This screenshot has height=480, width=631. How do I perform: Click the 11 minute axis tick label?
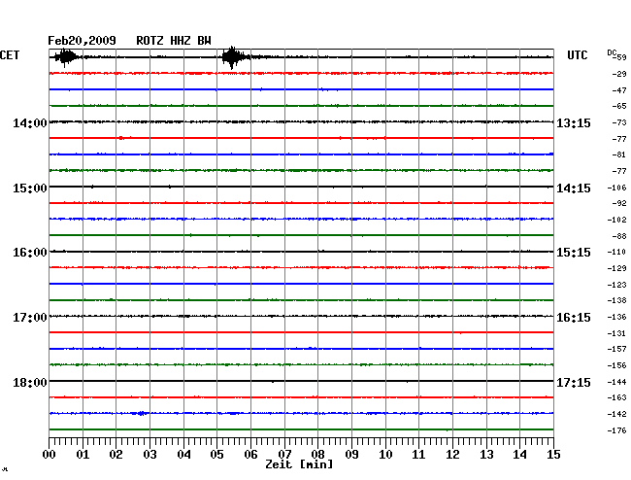click(x=418, y=455)
